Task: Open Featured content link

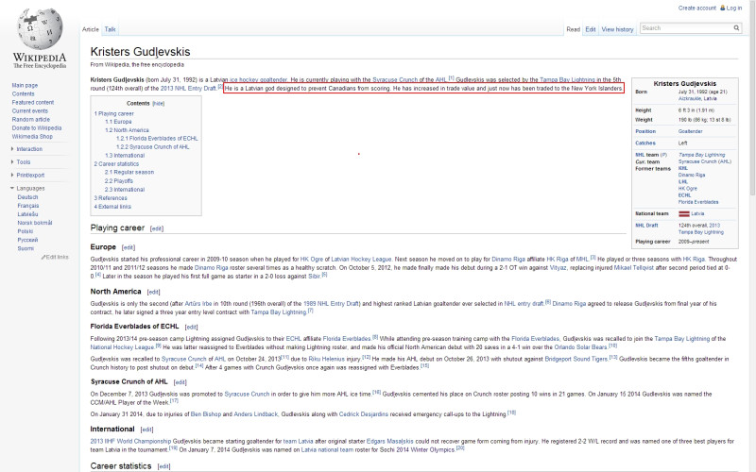Action: pyautogui.click(x=33, y=103)
